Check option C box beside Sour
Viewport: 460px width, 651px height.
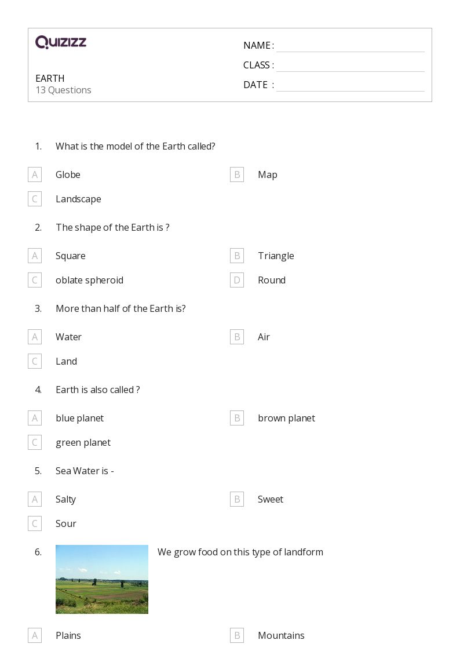(35, 523)
